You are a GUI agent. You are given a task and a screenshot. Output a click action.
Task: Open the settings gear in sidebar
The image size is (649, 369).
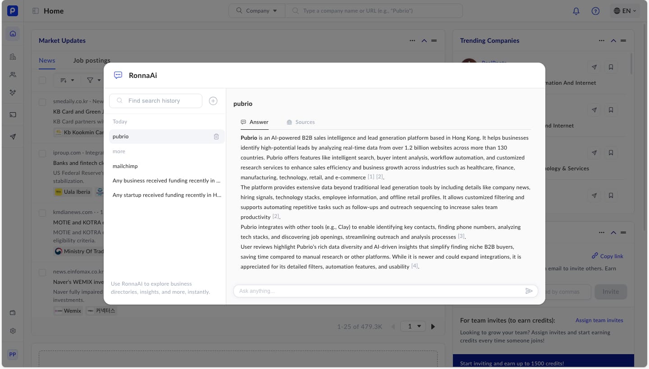pos(13,331)
